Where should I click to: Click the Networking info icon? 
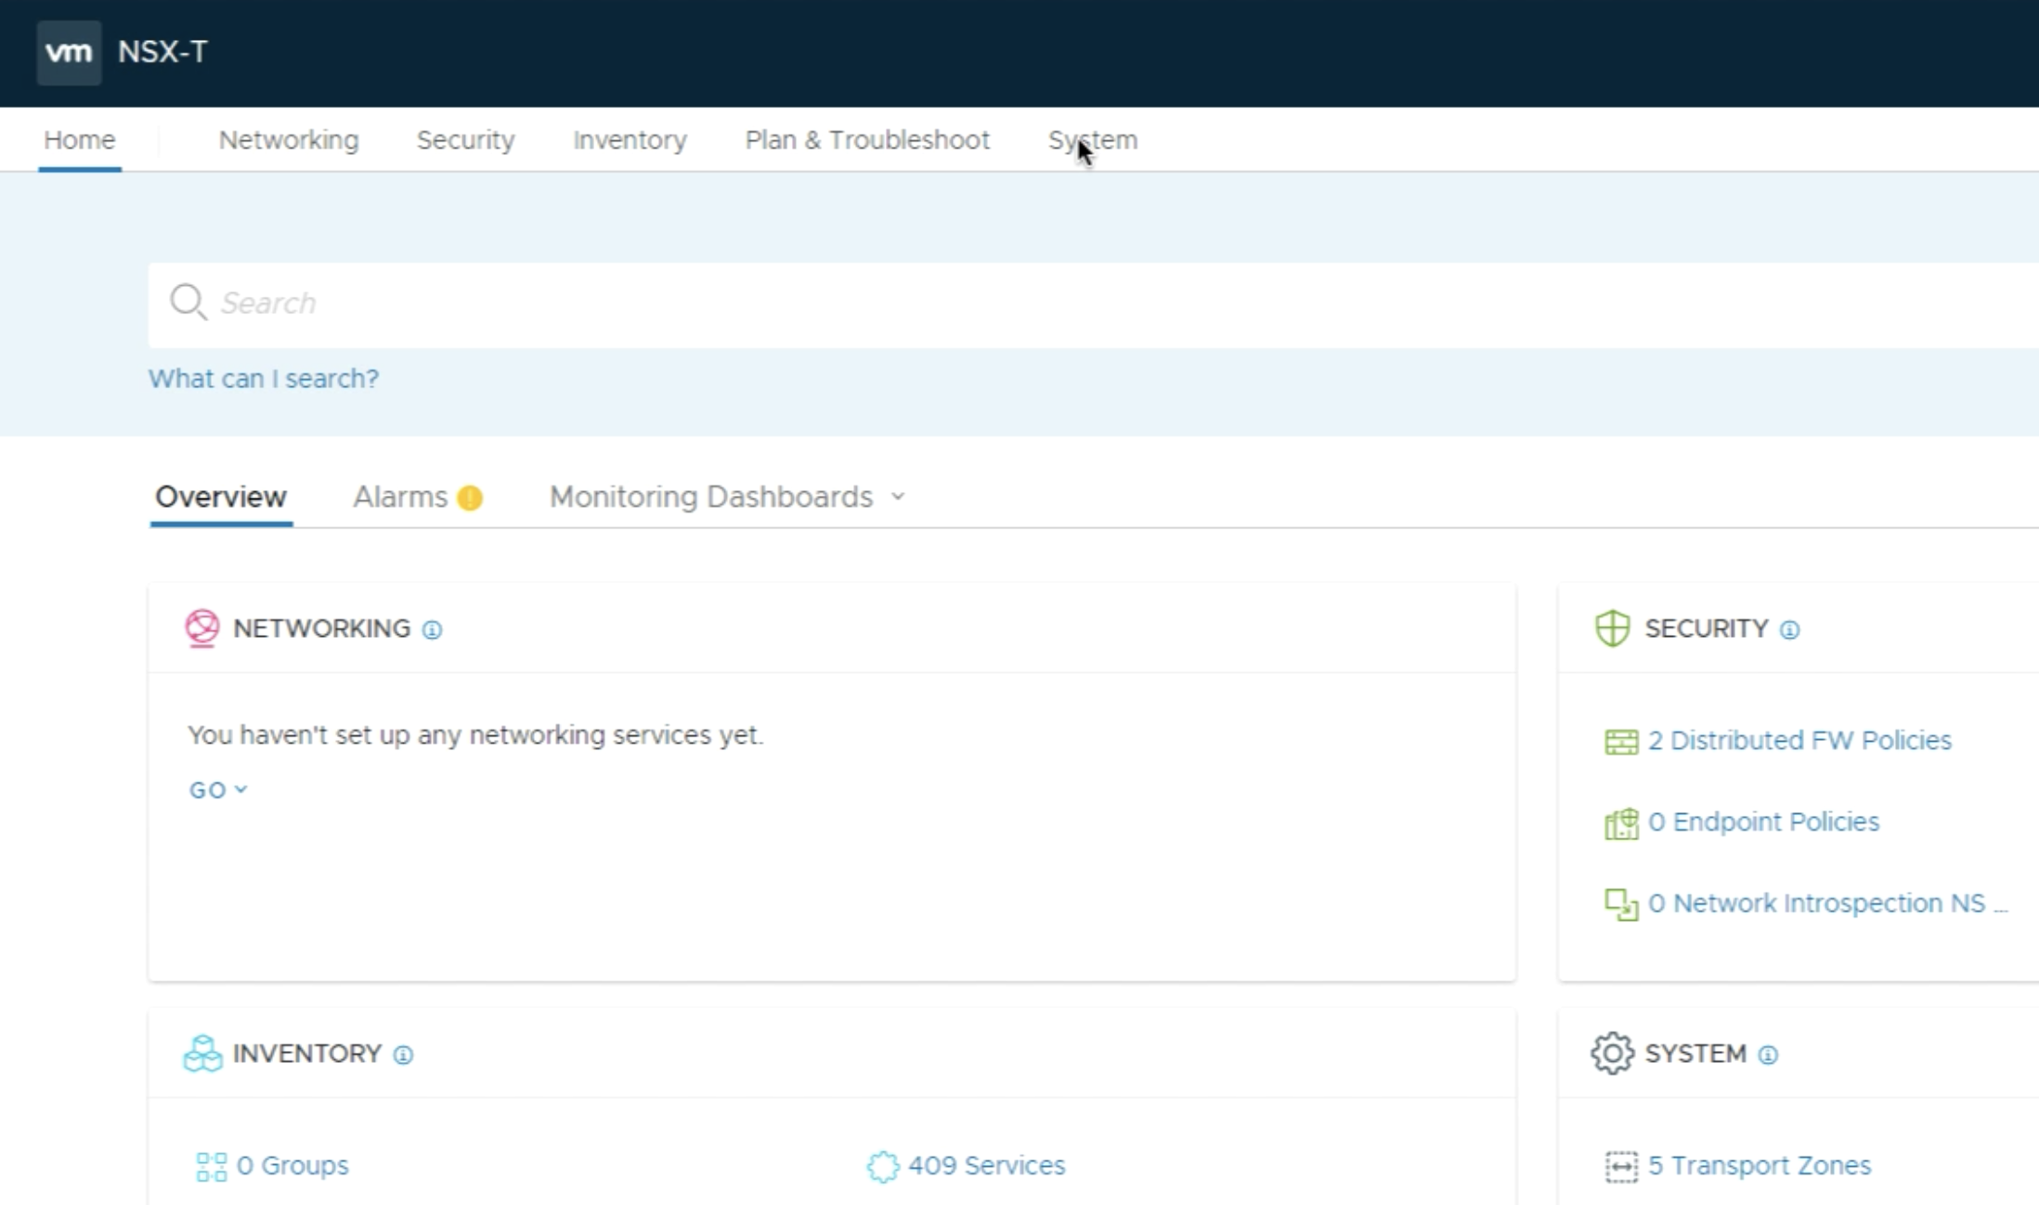pos(432,630)
